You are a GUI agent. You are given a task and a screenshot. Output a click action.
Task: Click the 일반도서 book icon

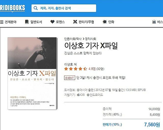[x=27, y=22]
